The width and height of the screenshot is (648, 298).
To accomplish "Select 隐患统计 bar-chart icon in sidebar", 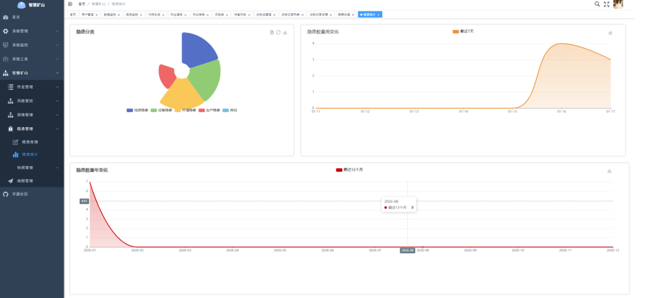I will [x=15, y=155].
